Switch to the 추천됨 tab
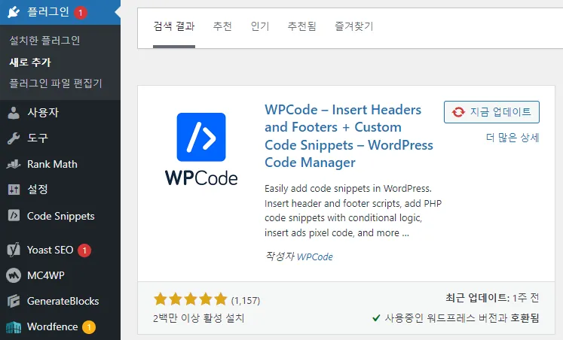The height and width of the screenshot is (340, 563). click(x=301, y=26)
